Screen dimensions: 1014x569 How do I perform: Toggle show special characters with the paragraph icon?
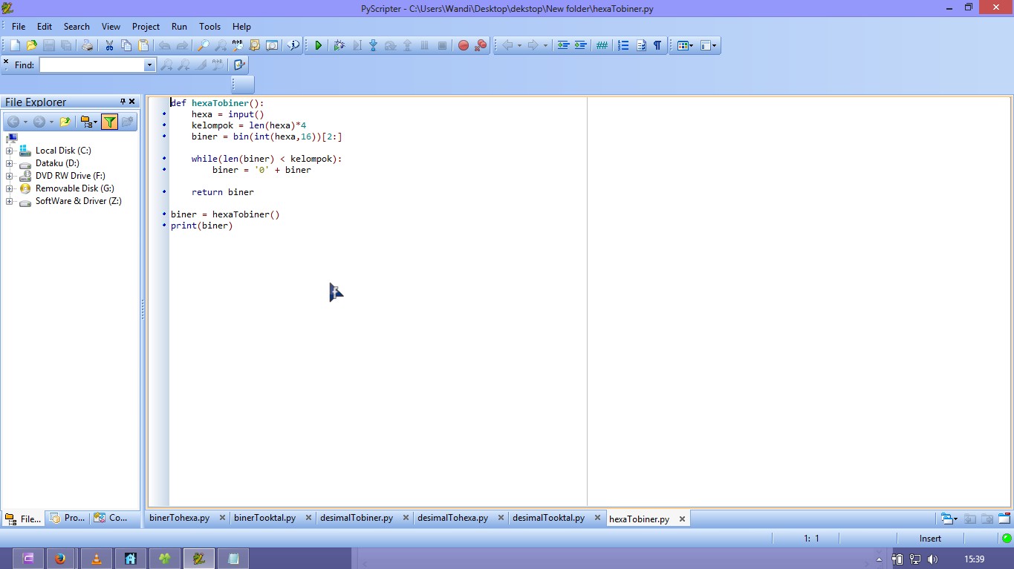657,45
